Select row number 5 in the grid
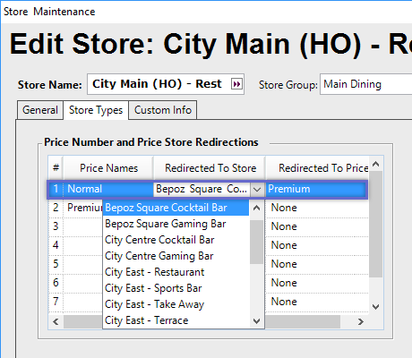 56,264
